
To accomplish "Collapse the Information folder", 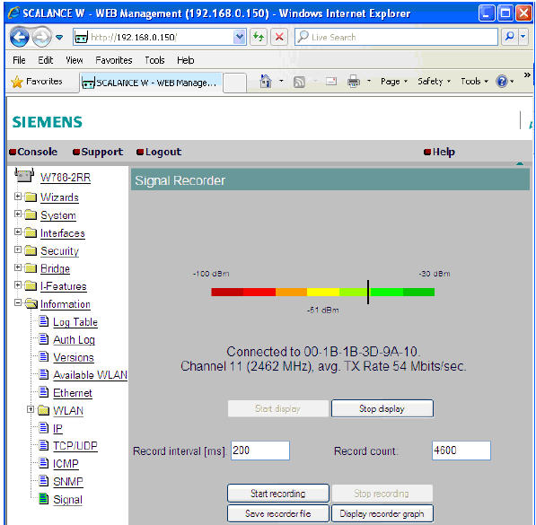I will pos(18,302).
